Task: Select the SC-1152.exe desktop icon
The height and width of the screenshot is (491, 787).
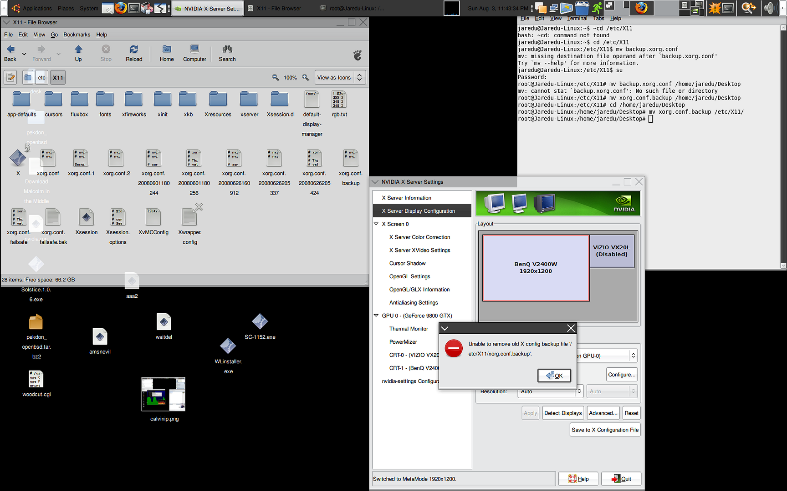Action: 260,326
